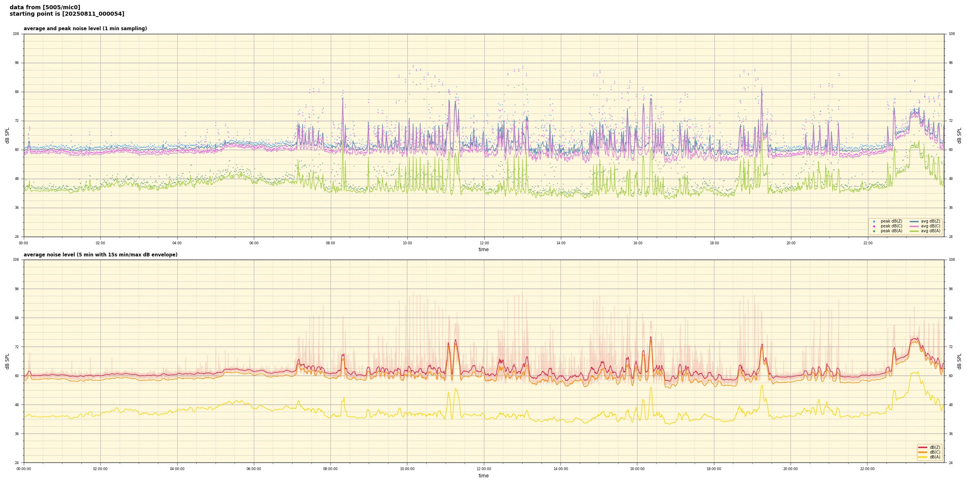Click the 12:00 tick label on top chart
The height and width of the screenshot is (483, 967).
pyautogui.click(x=484, y=243)
